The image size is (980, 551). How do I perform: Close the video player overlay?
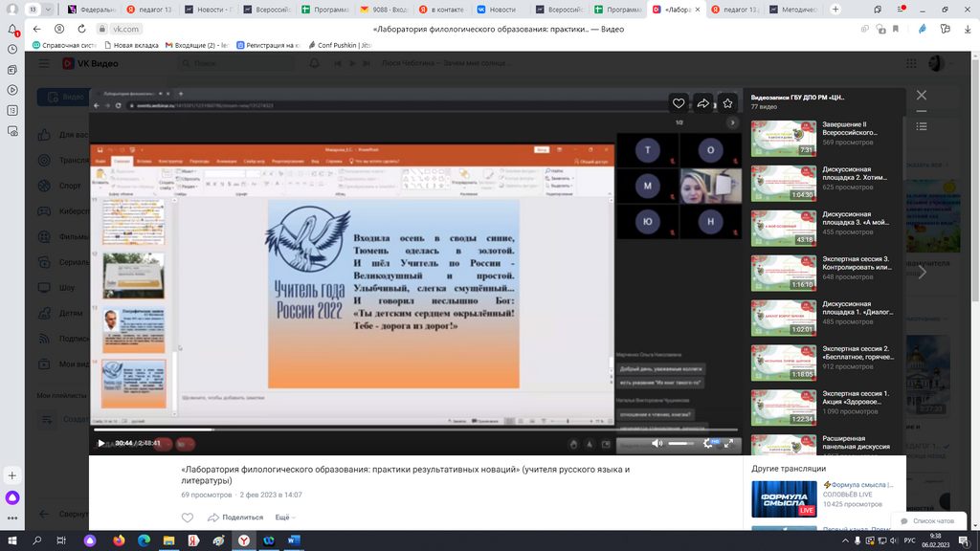point(922,96)
